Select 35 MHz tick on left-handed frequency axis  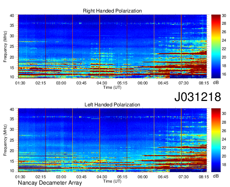pyautogui.click(x=12, y=119)
